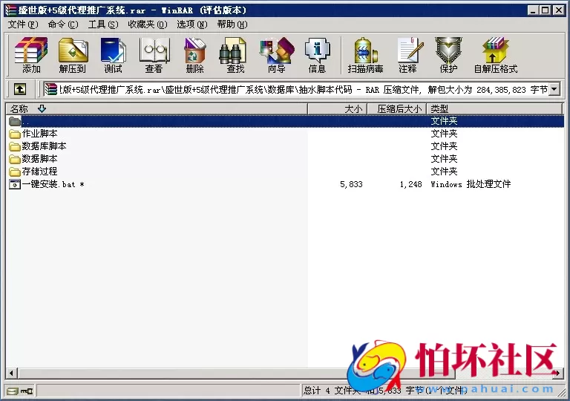The width and height of the screenshot is (570, 401).
Task: Go up one folder level button
Action: (x=20, y=89)
